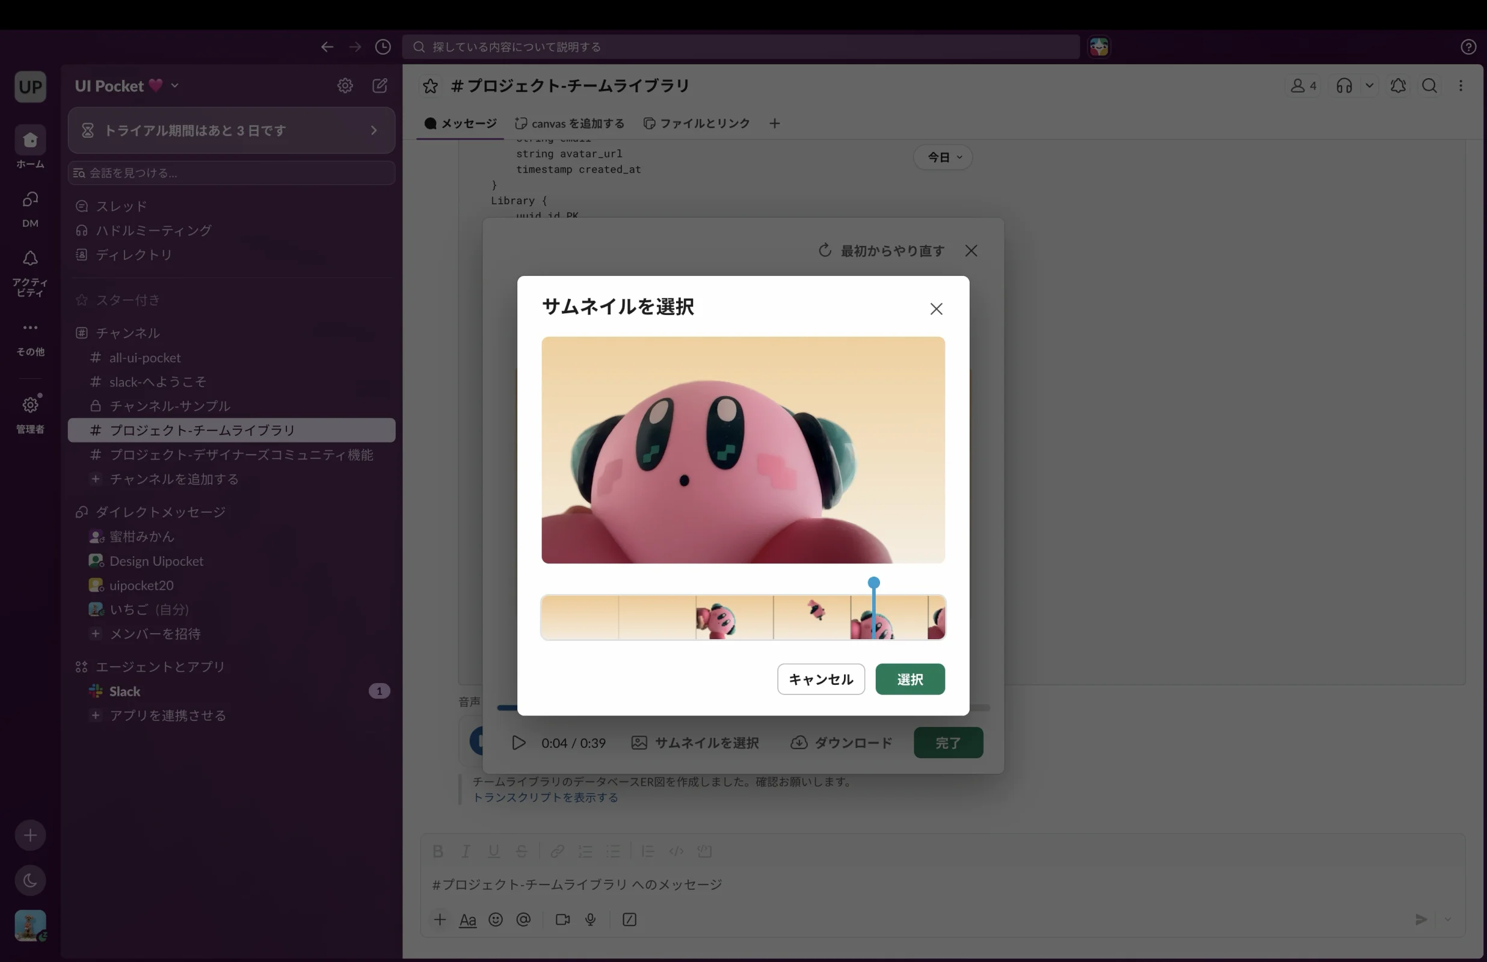The height and width of the screenshot is (962, 1487).
Task: Close the clip recording preview window
Action: [x=971, y=251]
